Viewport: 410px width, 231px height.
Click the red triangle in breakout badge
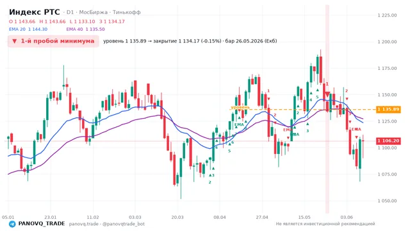(14, 41)
